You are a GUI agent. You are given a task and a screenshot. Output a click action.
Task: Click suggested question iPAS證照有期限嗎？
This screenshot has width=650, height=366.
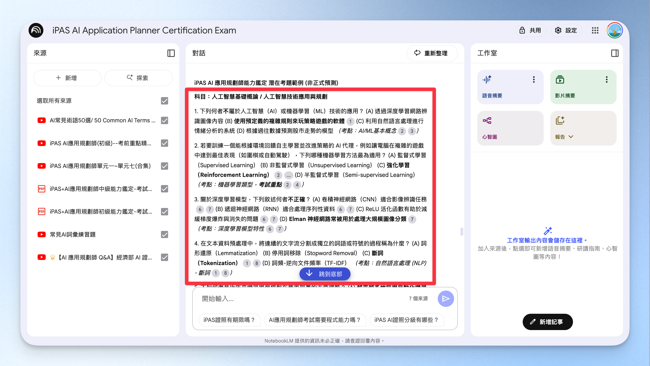point(229,320)
